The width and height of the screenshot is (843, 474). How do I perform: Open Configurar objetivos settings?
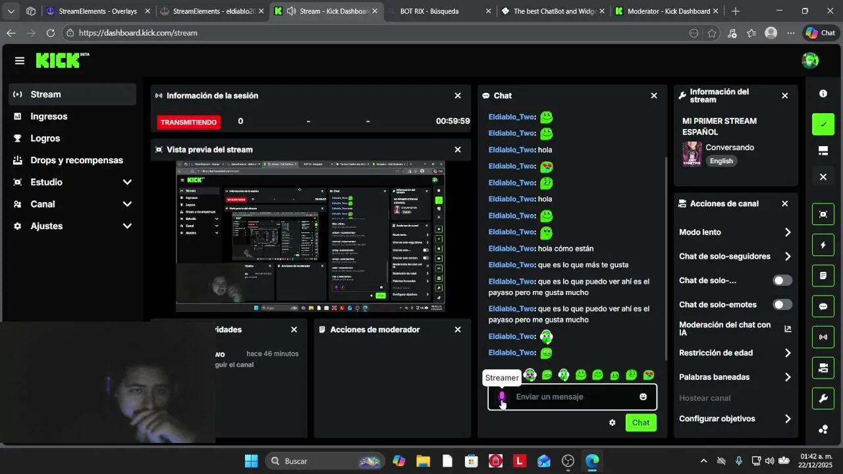(x=735, y=419)
